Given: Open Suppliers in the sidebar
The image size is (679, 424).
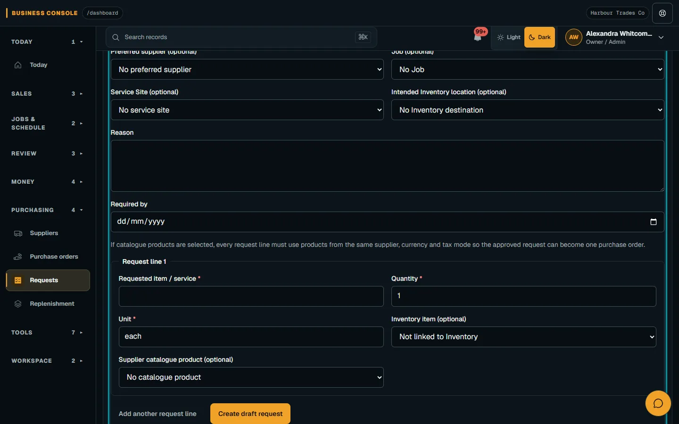Looking at the screenshot, I should [48, 233].
